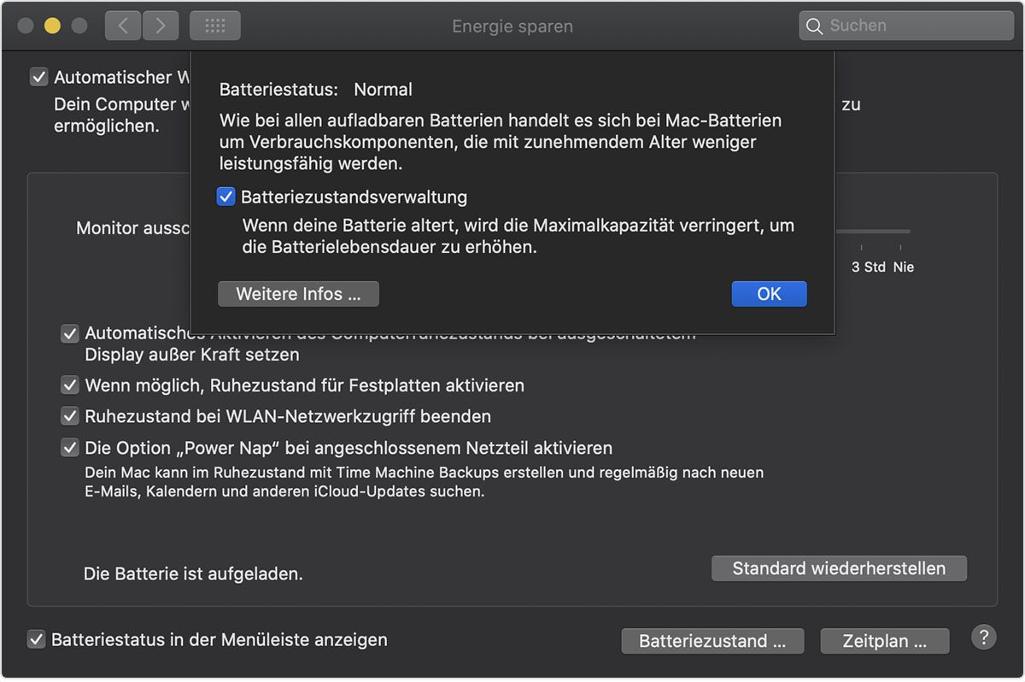Uncheck Ruhezustand für Festplatten aktivieren
1025x682 pixels.
pos(70,385)
